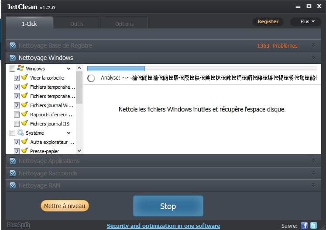Click the Système gear icon
Screen dimensions: 326x230
click(21, 132)
